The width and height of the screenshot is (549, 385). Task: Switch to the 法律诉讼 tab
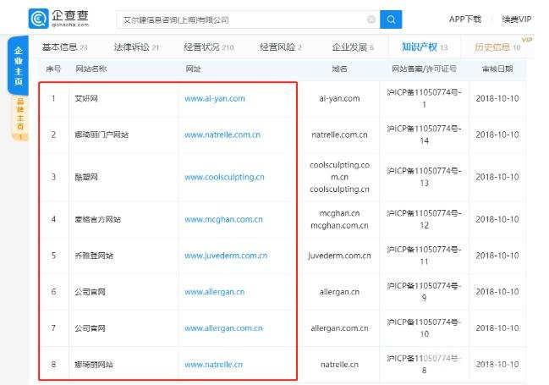click(136, 47)
